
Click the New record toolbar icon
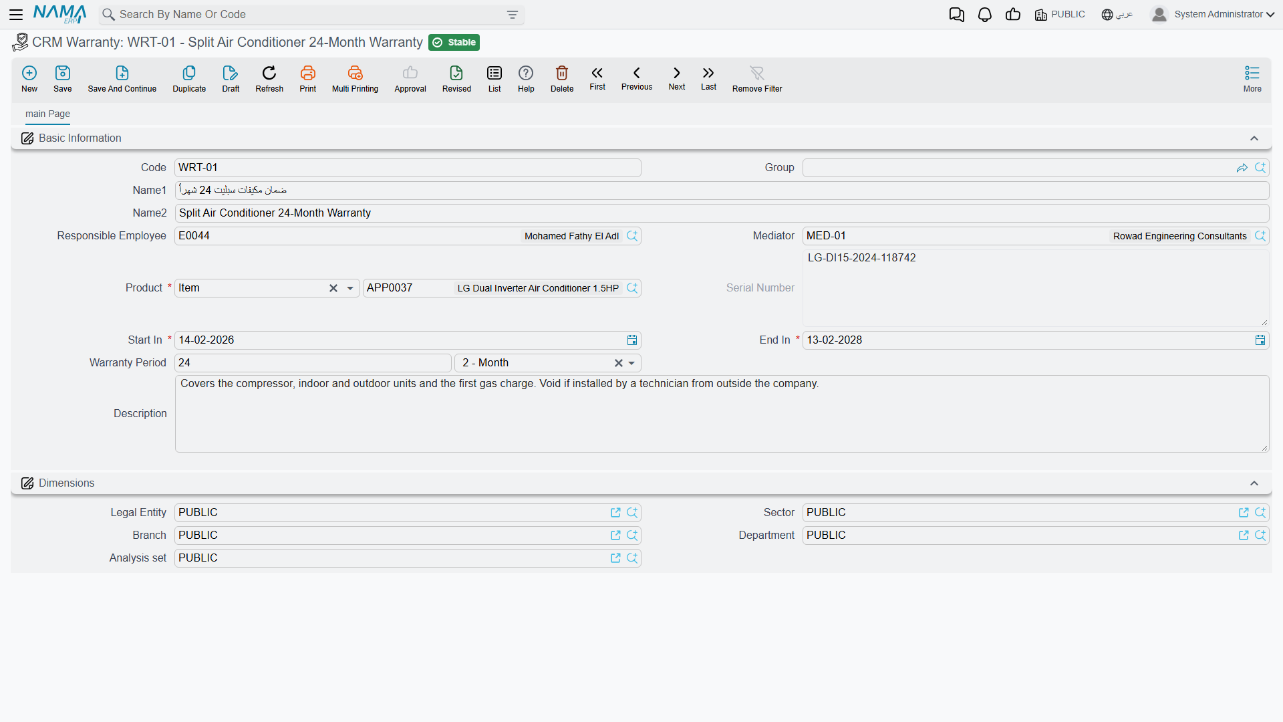coord(29,79)
